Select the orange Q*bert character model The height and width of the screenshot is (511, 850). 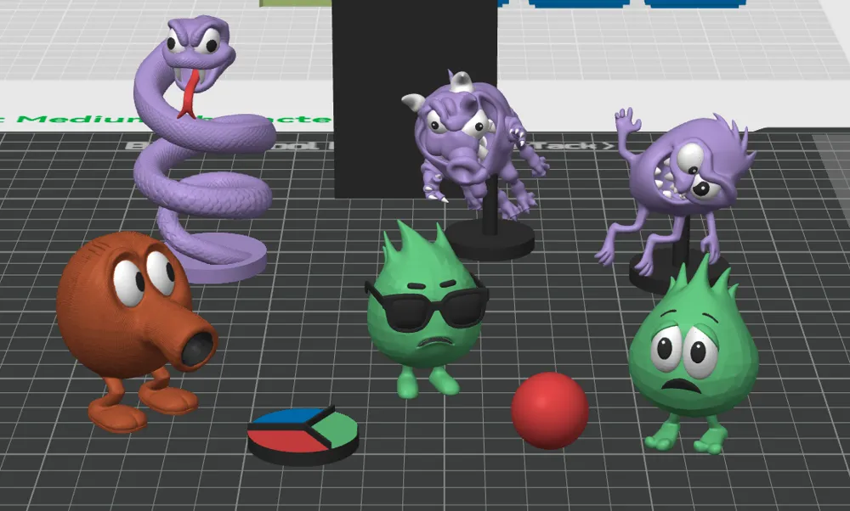(x=137, y=332)
